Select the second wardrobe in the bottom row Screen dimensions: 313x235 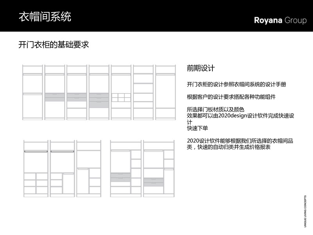62,168
